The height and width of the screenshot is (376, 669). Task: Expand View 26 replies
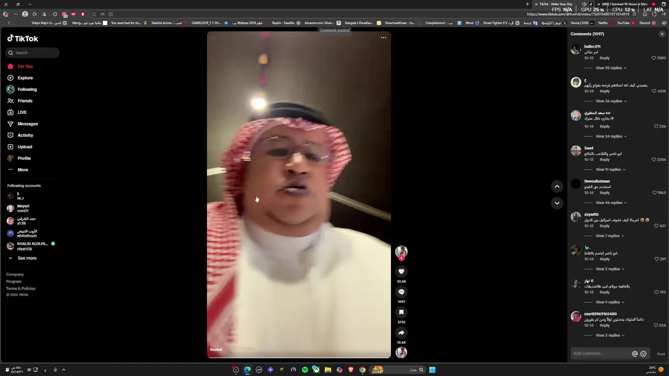(x=611, y=101)
